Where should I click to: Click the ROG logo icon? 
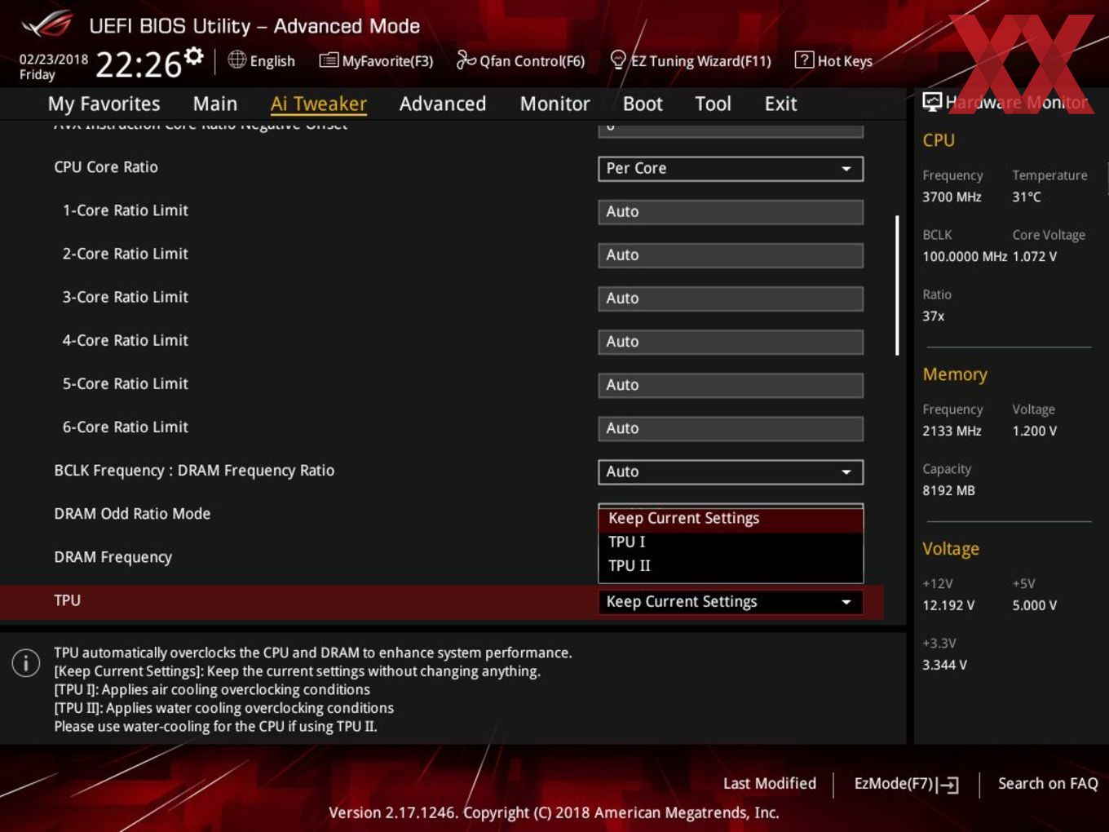pyautogui.click(x=46, y=24)
